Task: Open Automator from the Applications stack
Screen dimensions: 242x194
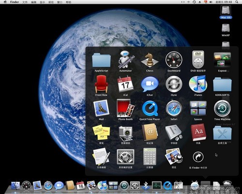Action: pos(125,60)
